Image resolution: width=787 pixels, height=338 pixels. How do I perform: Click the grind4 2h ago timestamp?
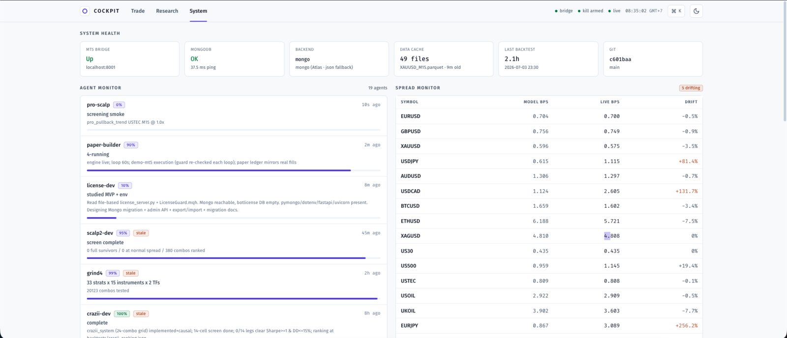pyautogui.click(x=372, y=273)
